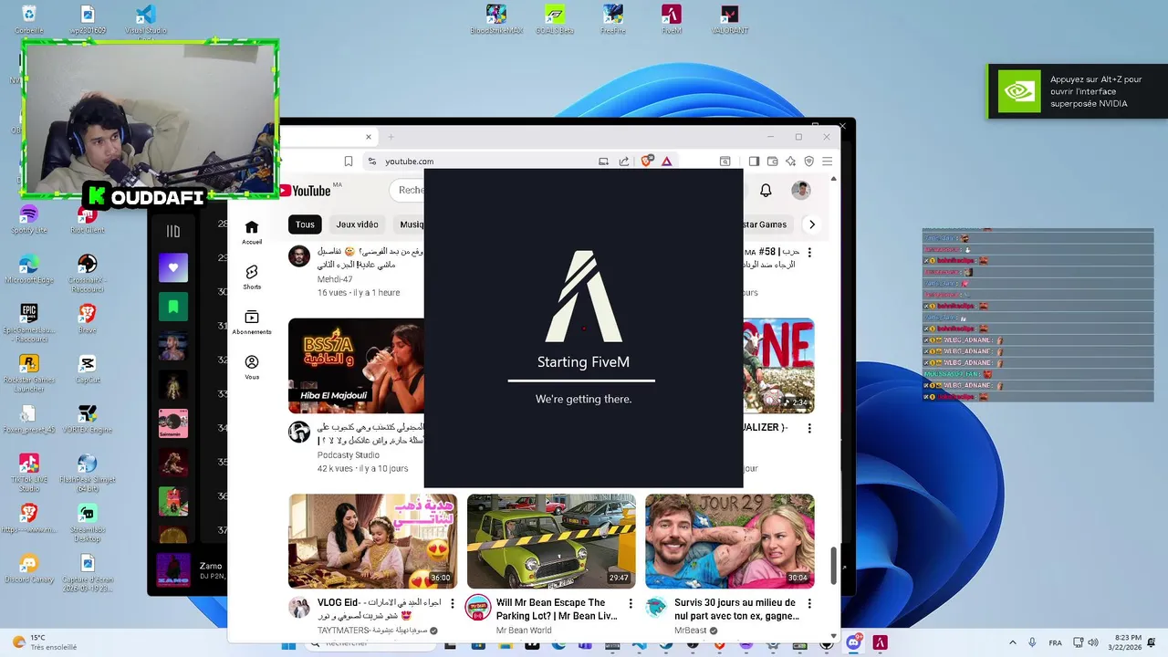Open the Brave VPN shield icon

tap(808, 162)
